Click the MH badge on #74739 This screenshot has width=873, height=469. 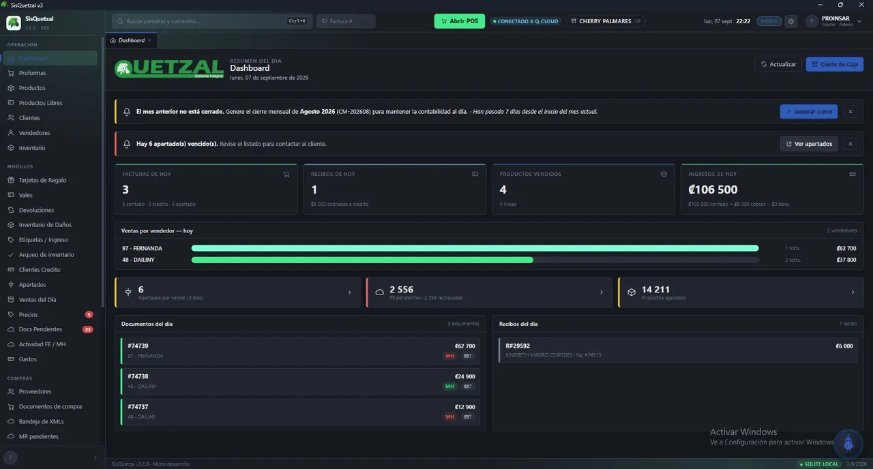pyautogui.click(x=449, y=356)
